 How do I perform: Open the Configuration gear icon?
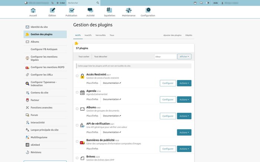[x=148, y=10]
